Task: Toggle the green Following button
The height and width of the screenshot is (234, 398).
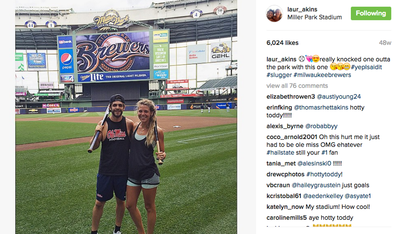Action: tap(371, 13)
